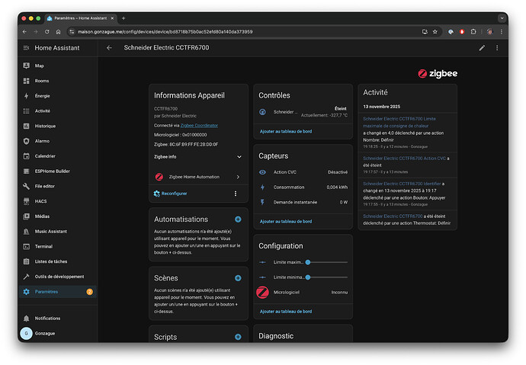526x365 pixels.
Task: Open the Action CVC sensor row
Action: pos(303,172)
